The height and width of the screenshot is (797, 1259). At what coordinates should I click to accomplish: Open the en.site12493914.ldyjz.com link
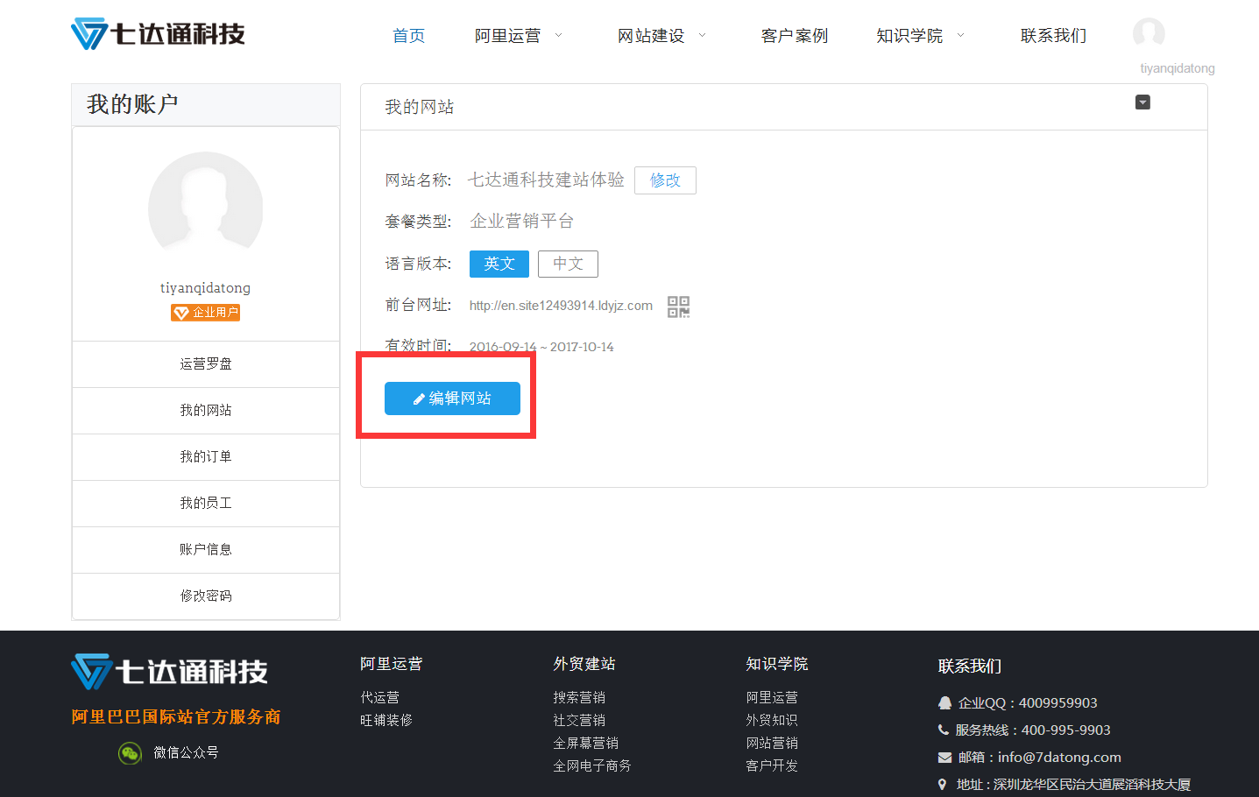pos(561,306)
